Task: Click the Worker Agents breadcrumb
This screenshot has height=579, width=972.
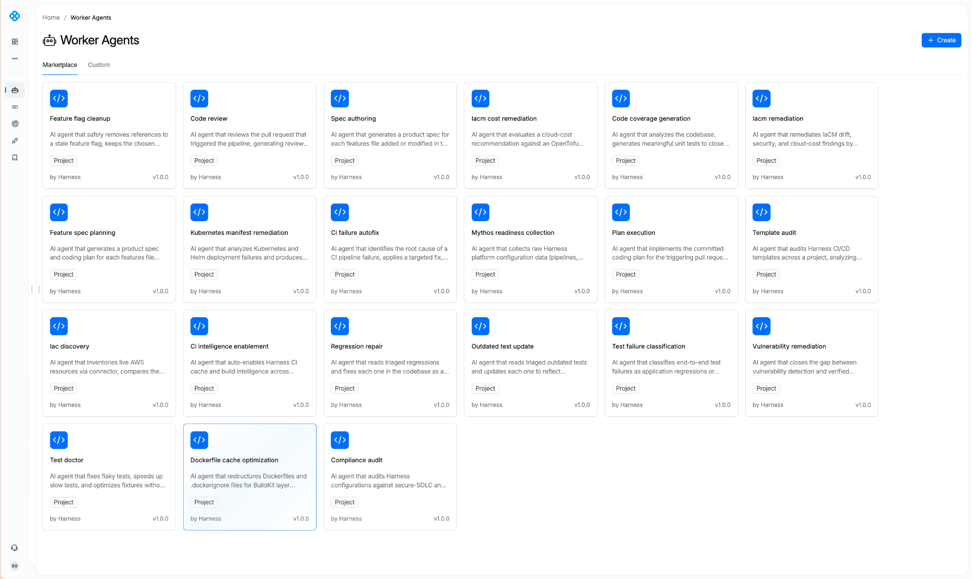Action: (91, 18)
